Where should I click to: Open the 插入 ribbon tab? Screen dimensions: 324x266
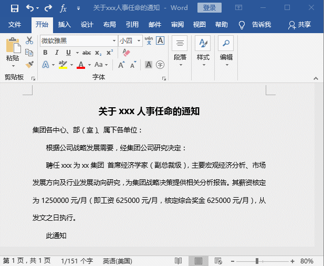(x=65, y=25)
